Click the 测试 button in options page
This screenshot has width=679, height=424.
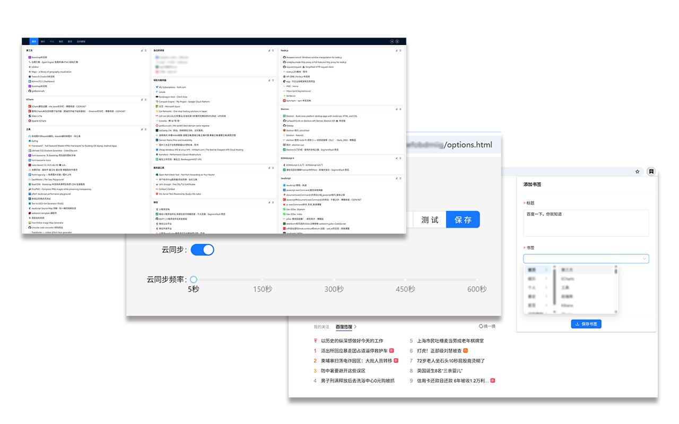(430, 219)
